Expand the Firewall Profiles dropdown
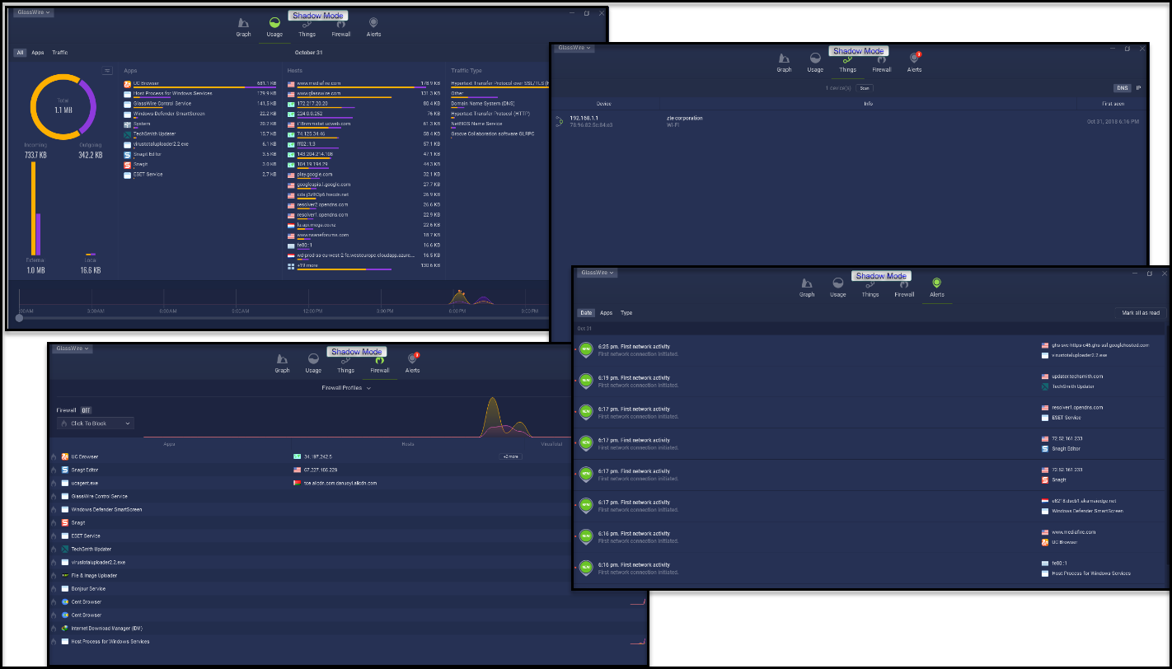1172x669 pixels. [346, 387]
